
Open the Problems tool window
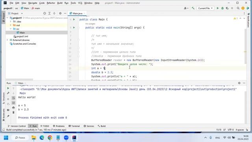[59, 126]
